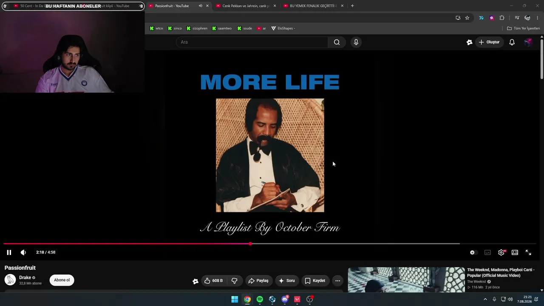544x306 pixels.
Task: Open the saamtwo bookmark
Action: click(222, 28)
